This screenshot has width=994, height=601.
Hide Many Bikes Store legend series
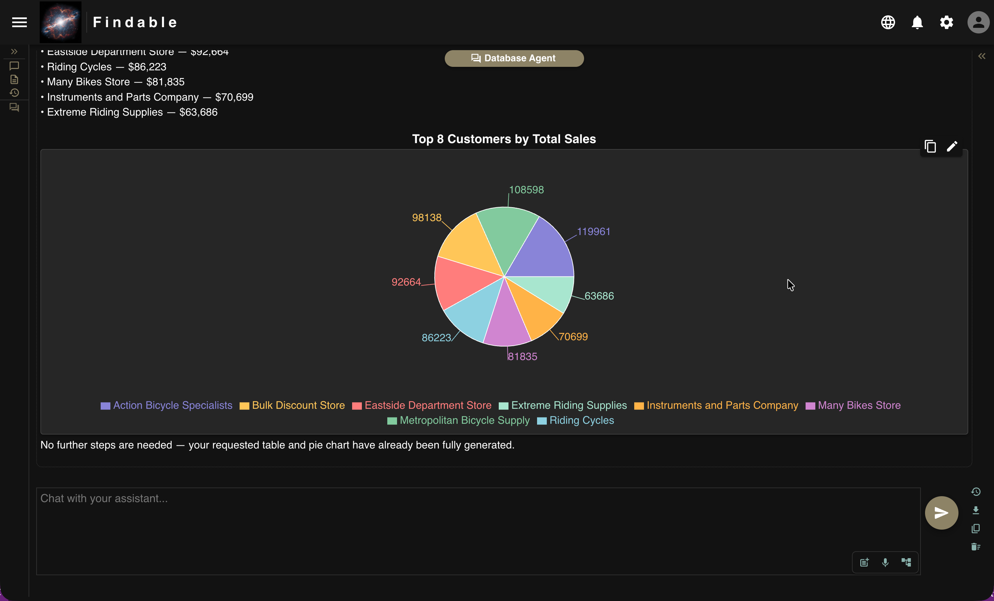click(x=859, y=405)
